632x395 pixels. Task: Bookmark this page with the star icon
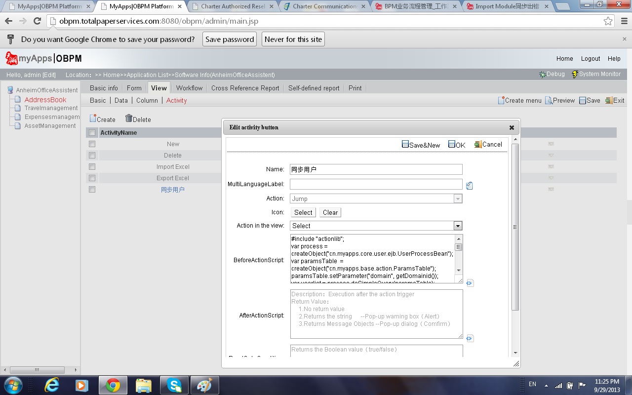pos(608,21)
